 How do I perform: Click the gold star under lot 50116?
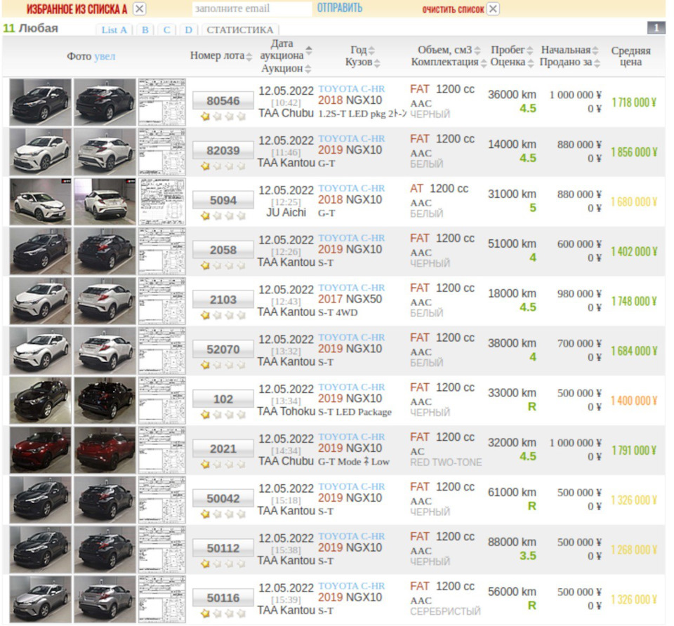coord(206,613)
